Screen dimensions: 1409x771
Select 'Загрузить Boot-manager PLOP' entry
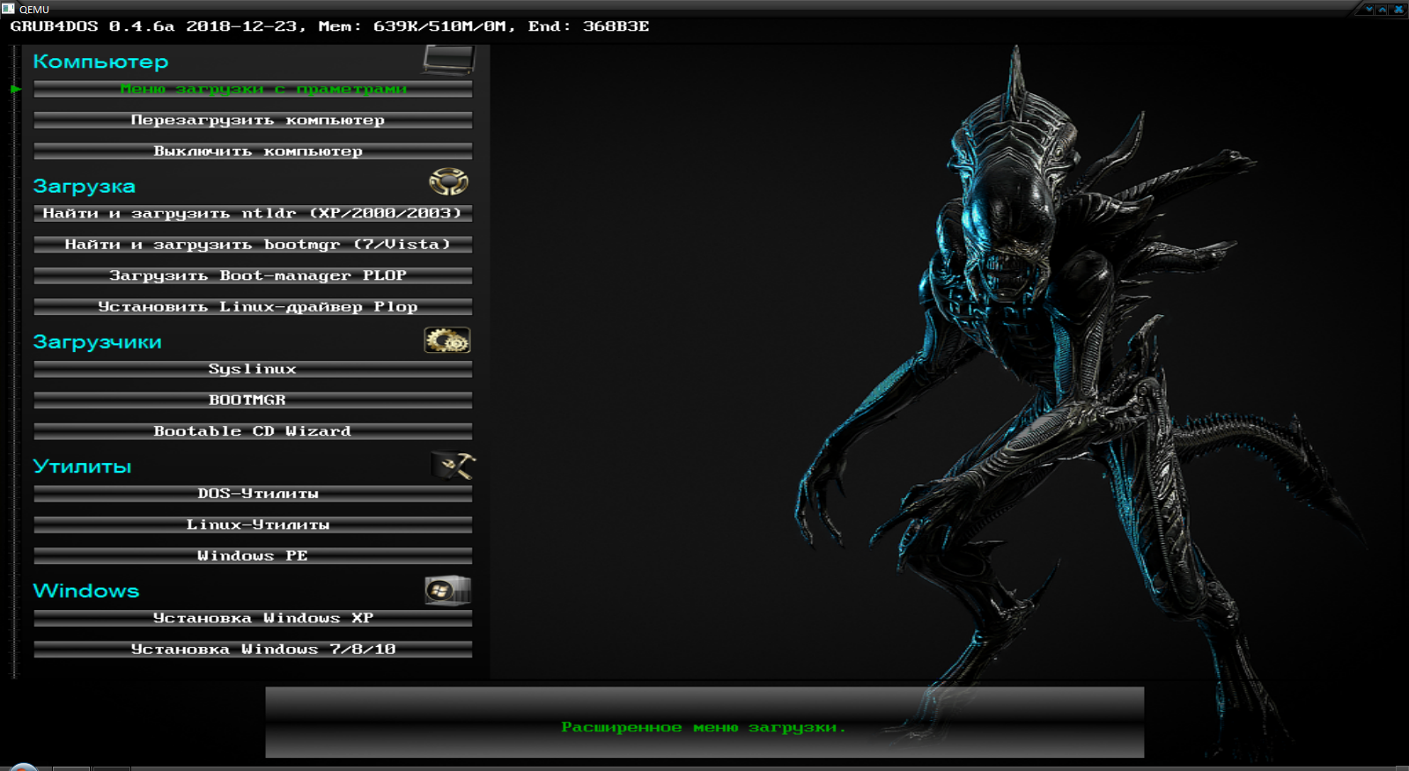(x=253, y=275)
